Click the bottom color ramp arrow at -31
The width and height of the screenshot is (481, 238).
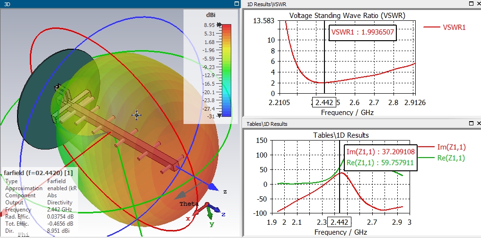pyautogui.click(x=219, y=115)
